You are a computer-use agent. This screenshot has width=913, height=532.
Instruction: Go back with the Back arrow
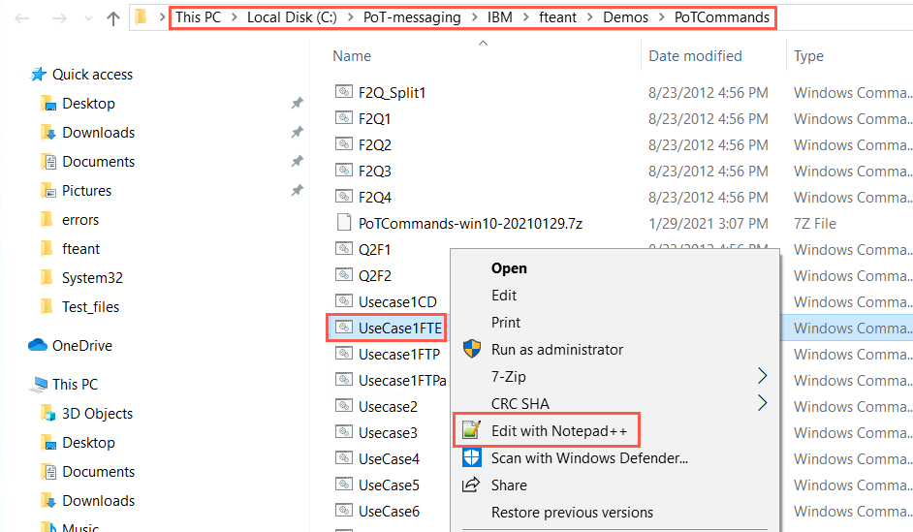(22, 18)
